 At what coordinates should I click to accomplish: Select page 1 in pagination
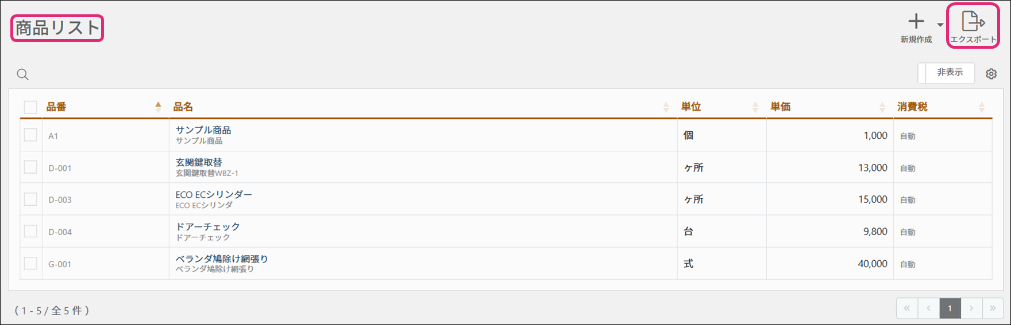click(950, 308)
